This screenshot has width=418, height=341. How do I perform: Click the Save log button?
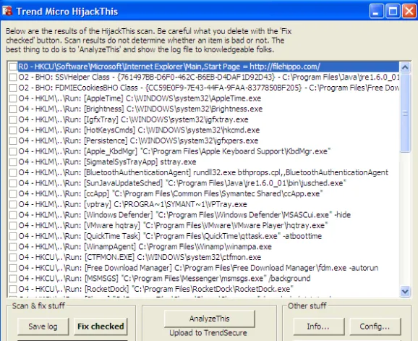(43, 327)
